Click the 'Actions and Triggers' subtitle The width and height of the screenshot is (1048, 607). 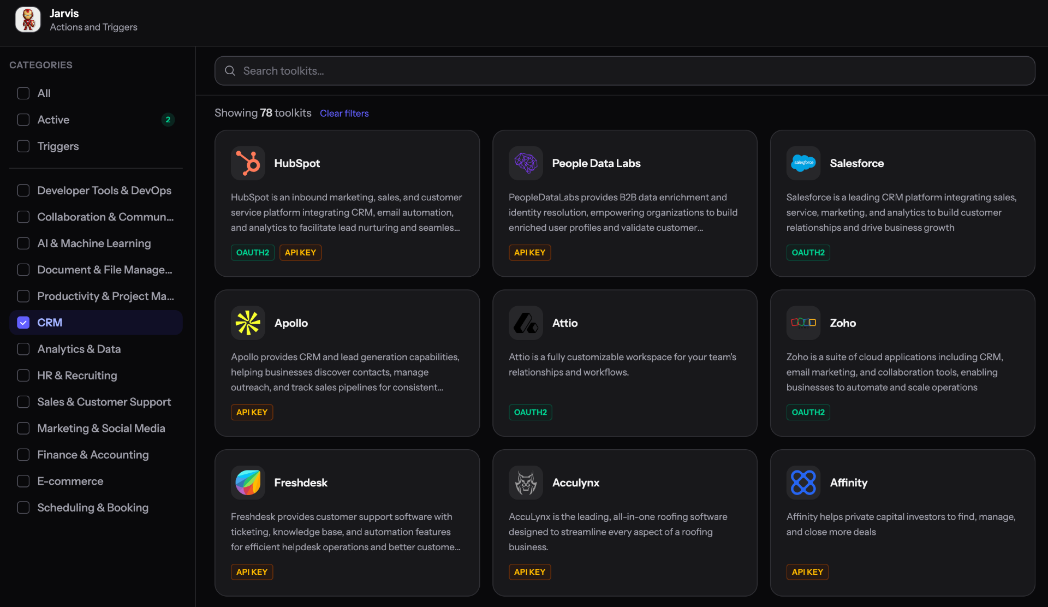click(93, 27)
